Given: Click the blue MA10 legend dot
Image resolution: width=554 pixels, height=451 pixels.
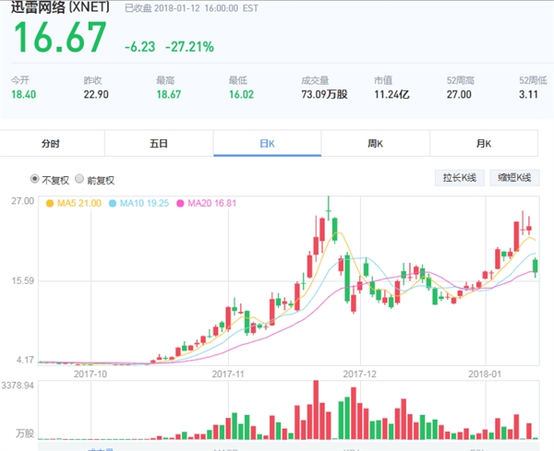Looking at the screenshot, I should coord(114,202).
